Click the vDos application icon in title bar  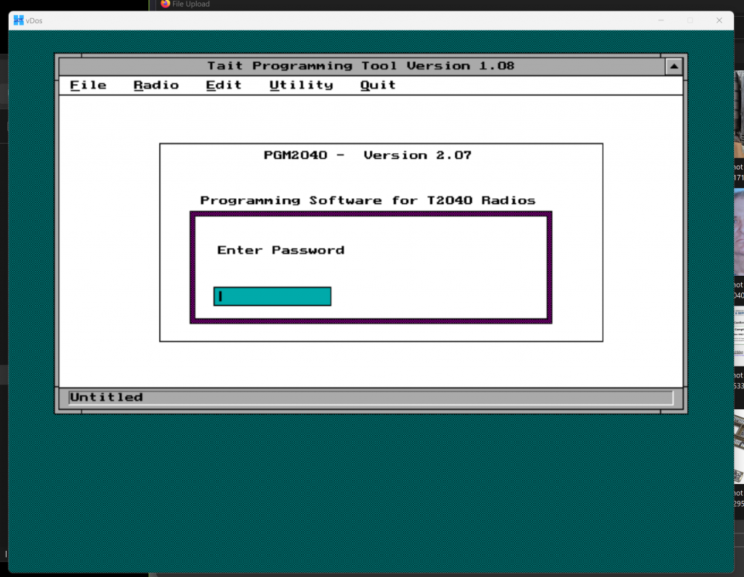point(19,20)
